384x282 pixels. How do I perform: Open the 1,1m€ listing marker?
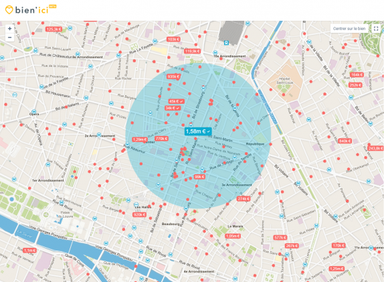click(x=29, y=251)
